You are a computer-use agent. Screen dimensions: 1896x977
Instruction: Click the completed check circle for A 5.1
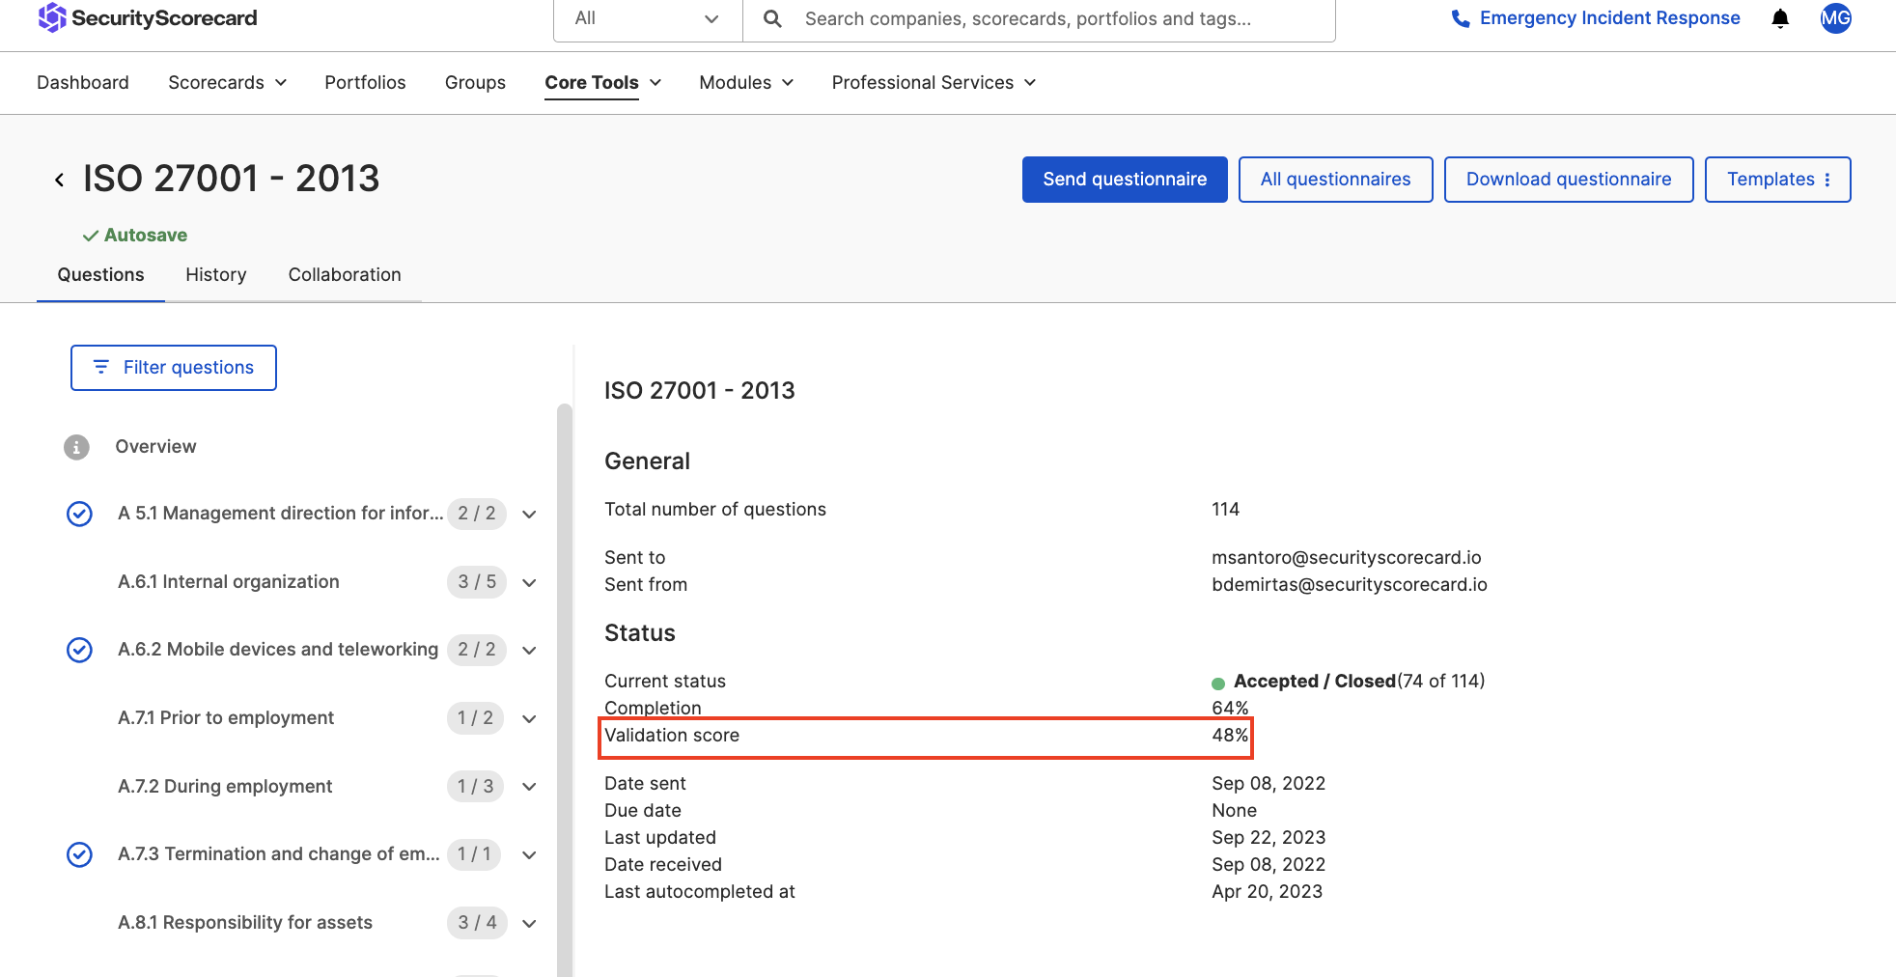pos(79,514)
